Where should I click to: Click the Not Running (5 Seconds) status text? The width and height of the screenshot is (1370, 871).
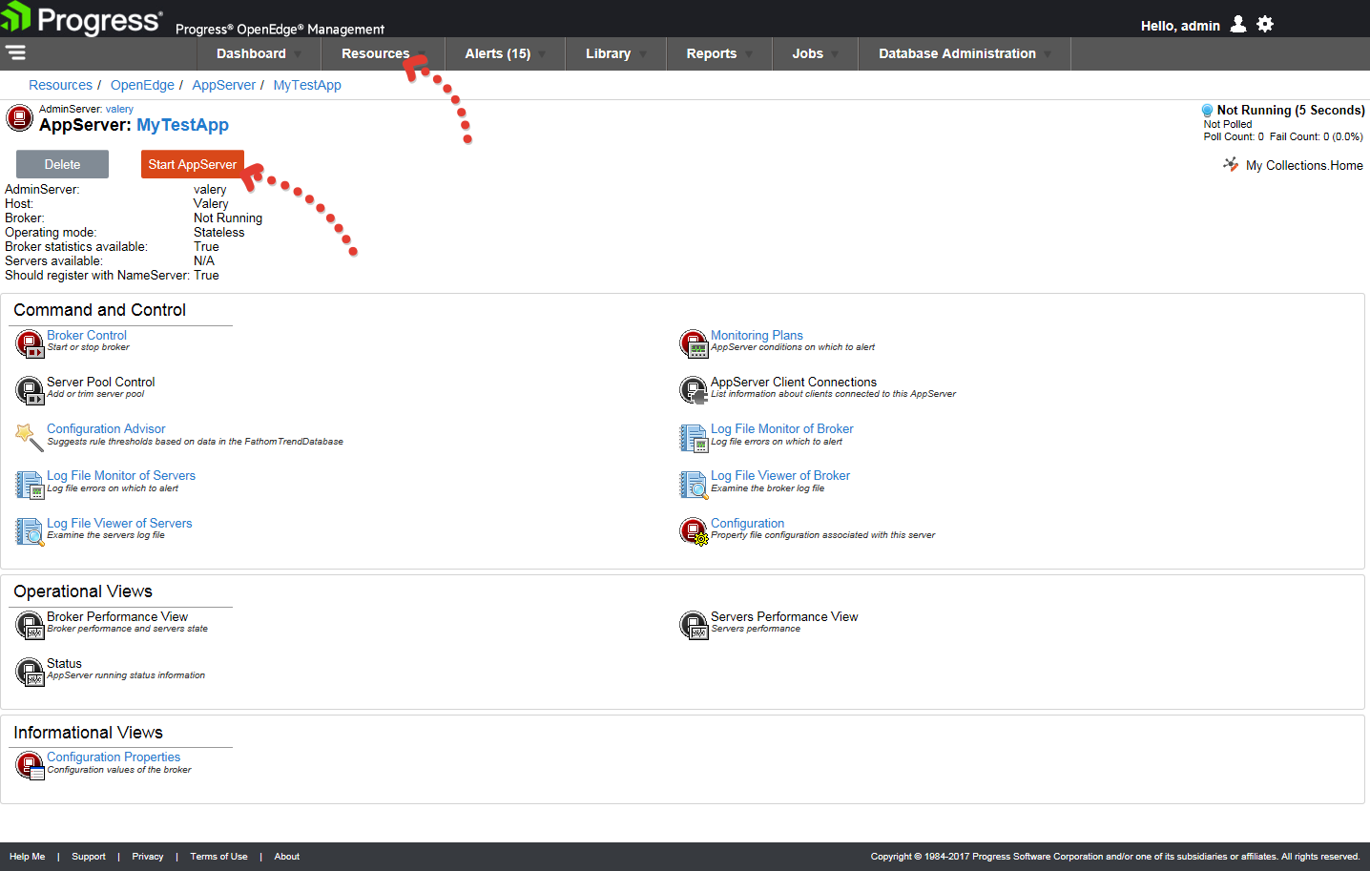pyautogui.click(x=1291, y=111)
